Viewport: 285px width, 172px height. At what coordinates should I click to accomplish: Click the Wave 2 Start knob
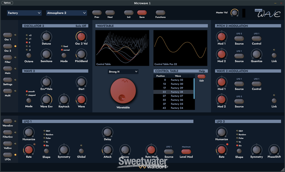[81, 82]
